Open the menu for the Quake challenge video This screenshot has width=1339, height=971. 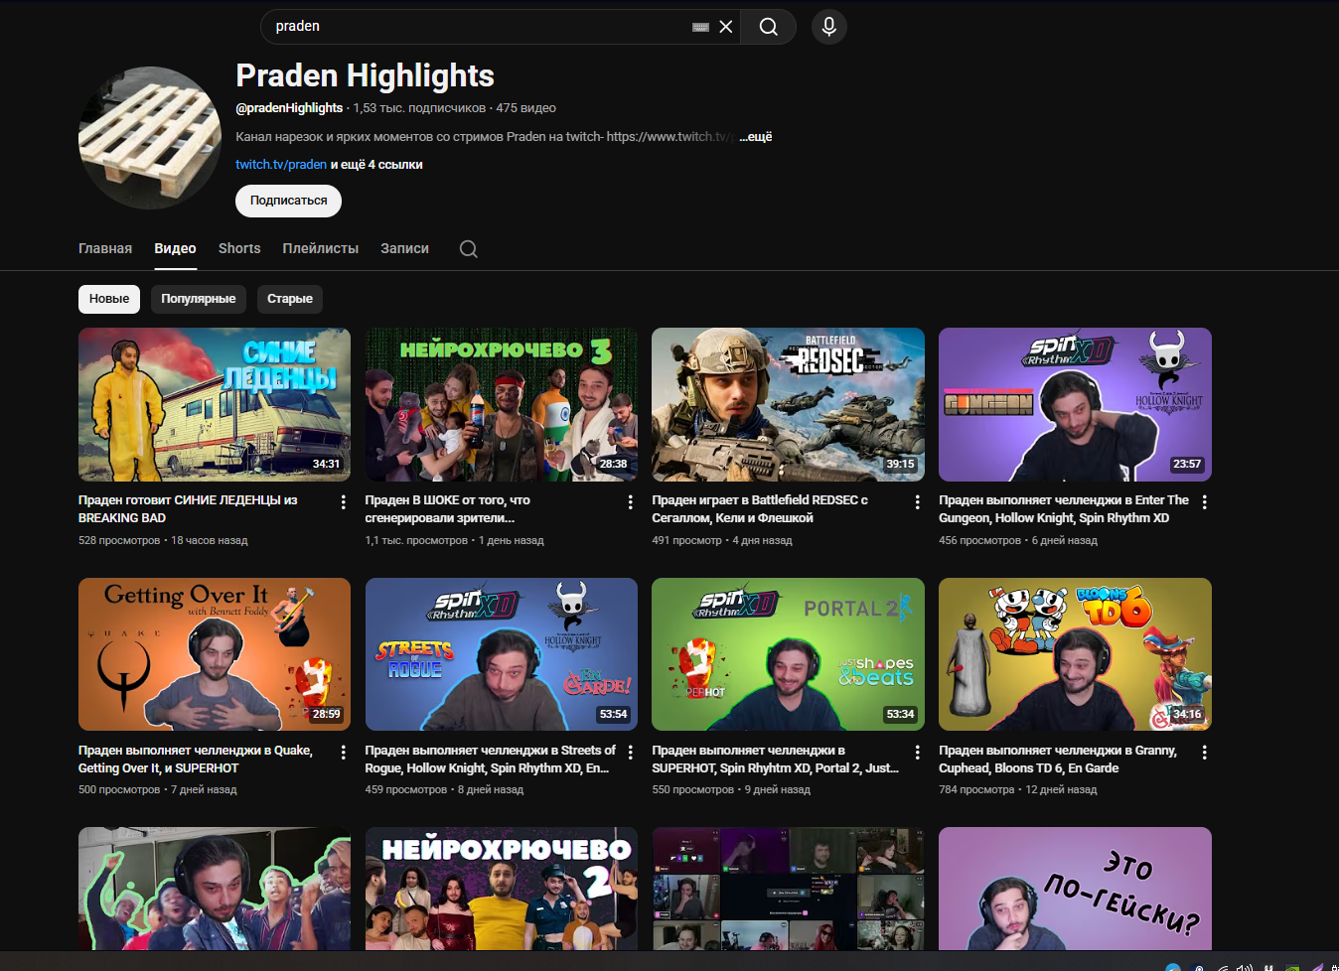344,753
